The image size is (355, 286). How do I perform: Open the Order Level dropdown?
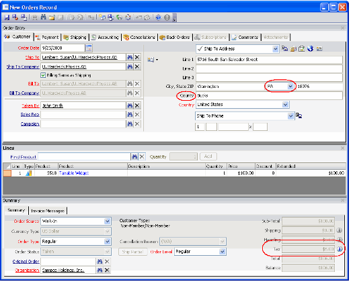pos(223,252)
